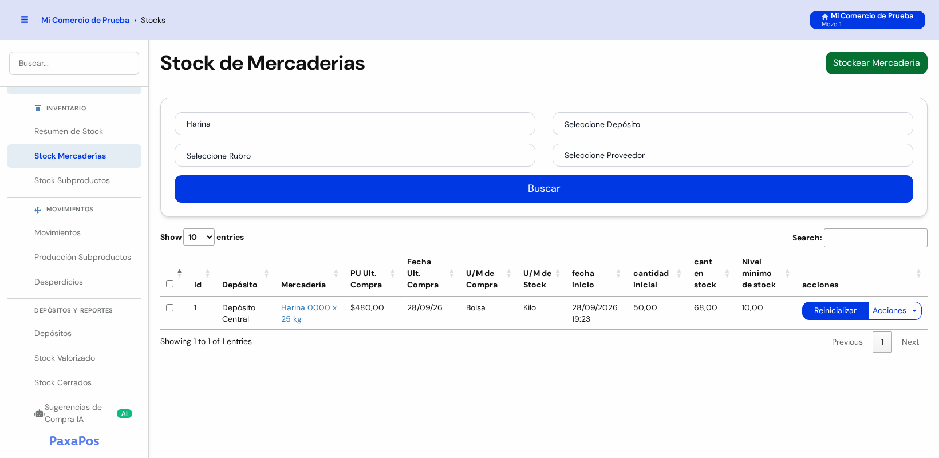Open the Seleccione Depósito dropdown
This screenshot has width=939, height=458.
coord(733,124)
